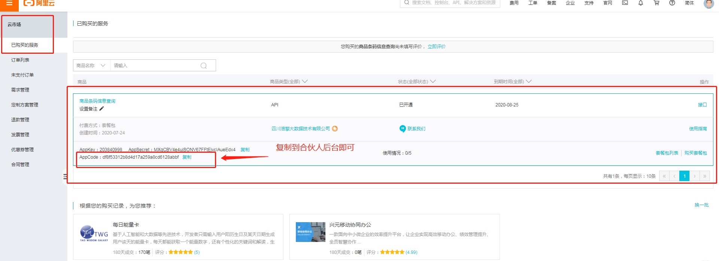
Task: Open the Cloud Shell terminal icon
Action: pyautogui.click(x=625, y=3)
